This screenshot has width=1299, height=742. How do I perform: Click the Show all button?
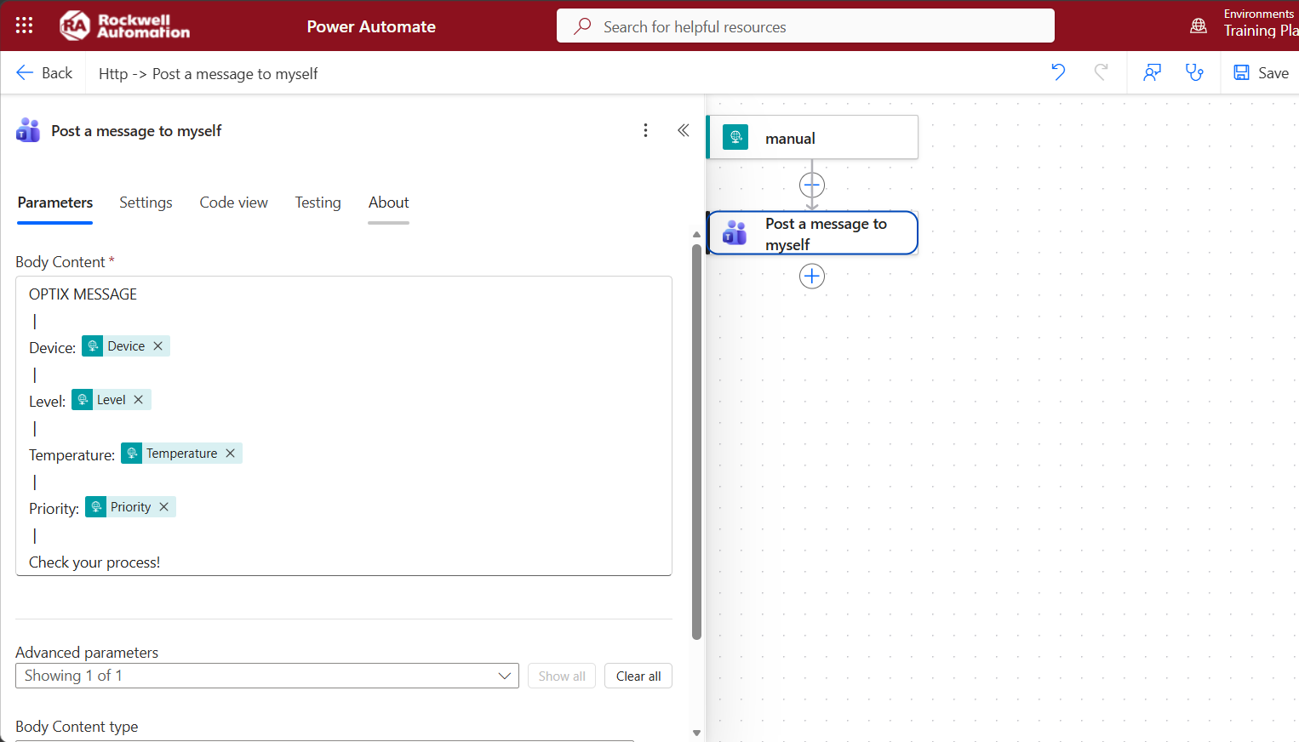click(562, 676)
